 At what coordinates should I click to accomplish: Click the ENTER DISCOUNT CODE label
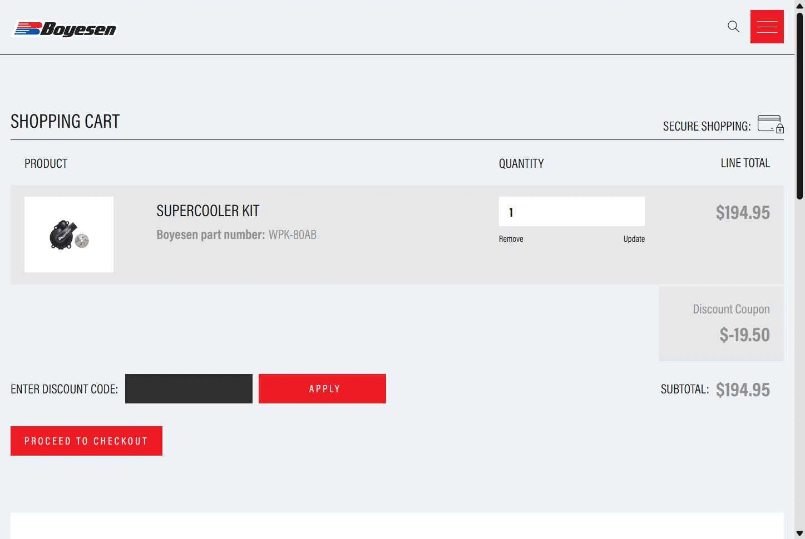click(65, 389)
